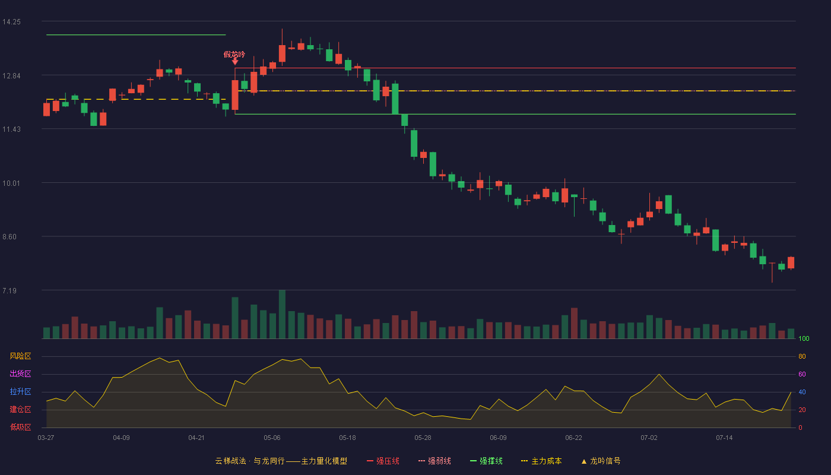Toggle the 强撑线 legend entry
Viewport: 831px width, 475px height.
tap(486, 461)
